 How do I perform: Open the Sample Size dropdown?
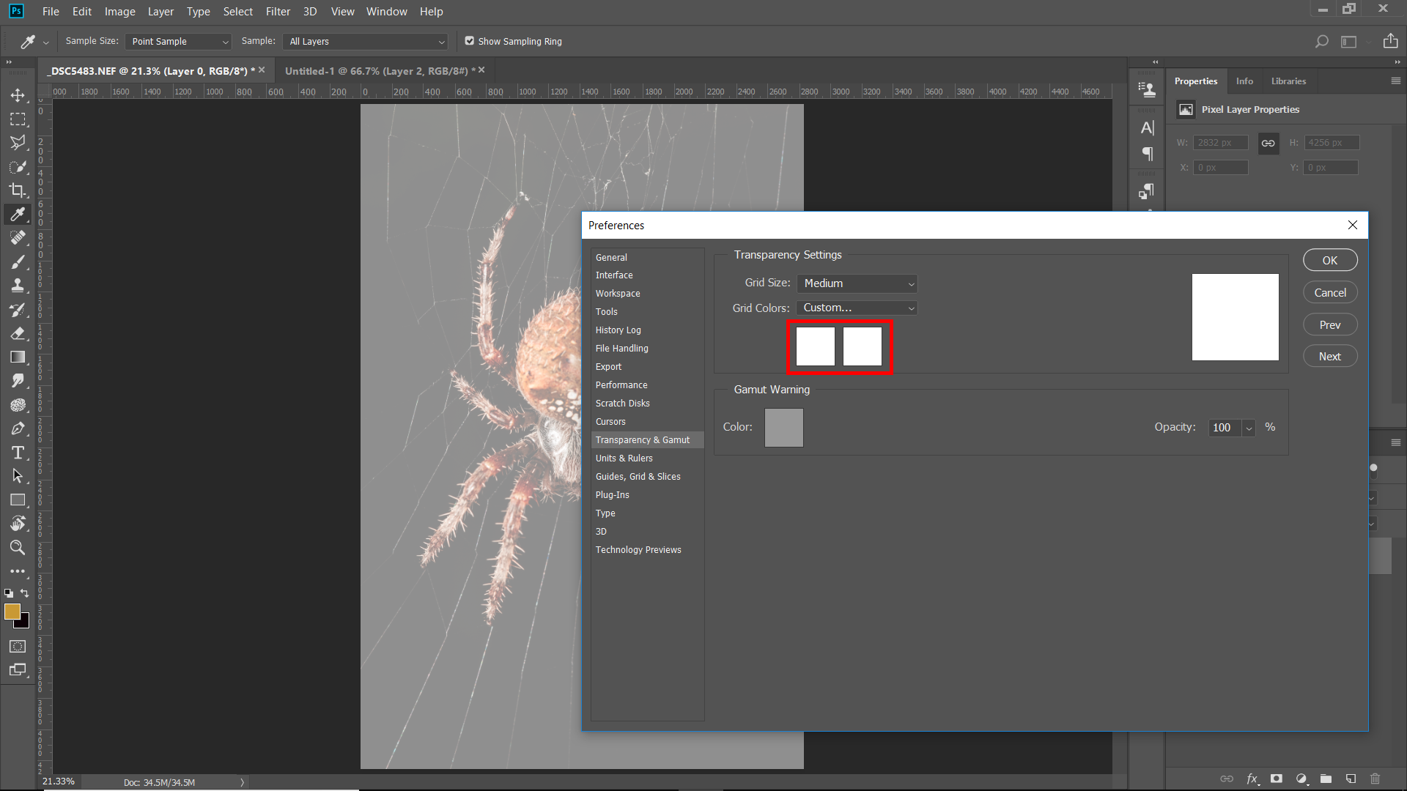point(177,42)
